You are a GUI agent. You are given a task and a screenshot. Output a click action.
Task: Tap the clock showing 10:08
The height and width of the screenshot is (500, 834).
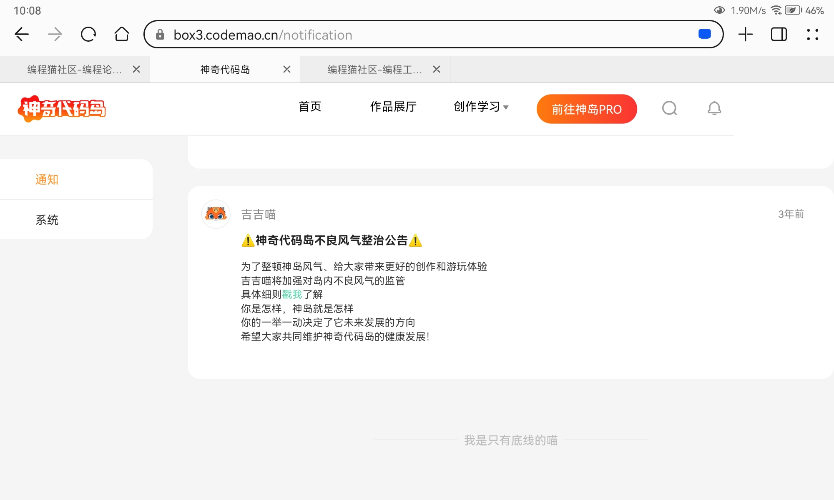(x=28, y=11)
